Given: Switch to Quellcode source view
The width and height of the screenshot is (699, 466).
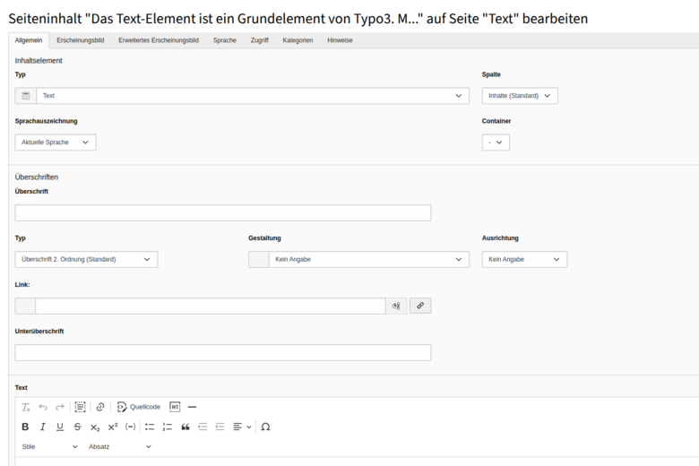Looking at the screenshot, I should click(x=139, y=407).
